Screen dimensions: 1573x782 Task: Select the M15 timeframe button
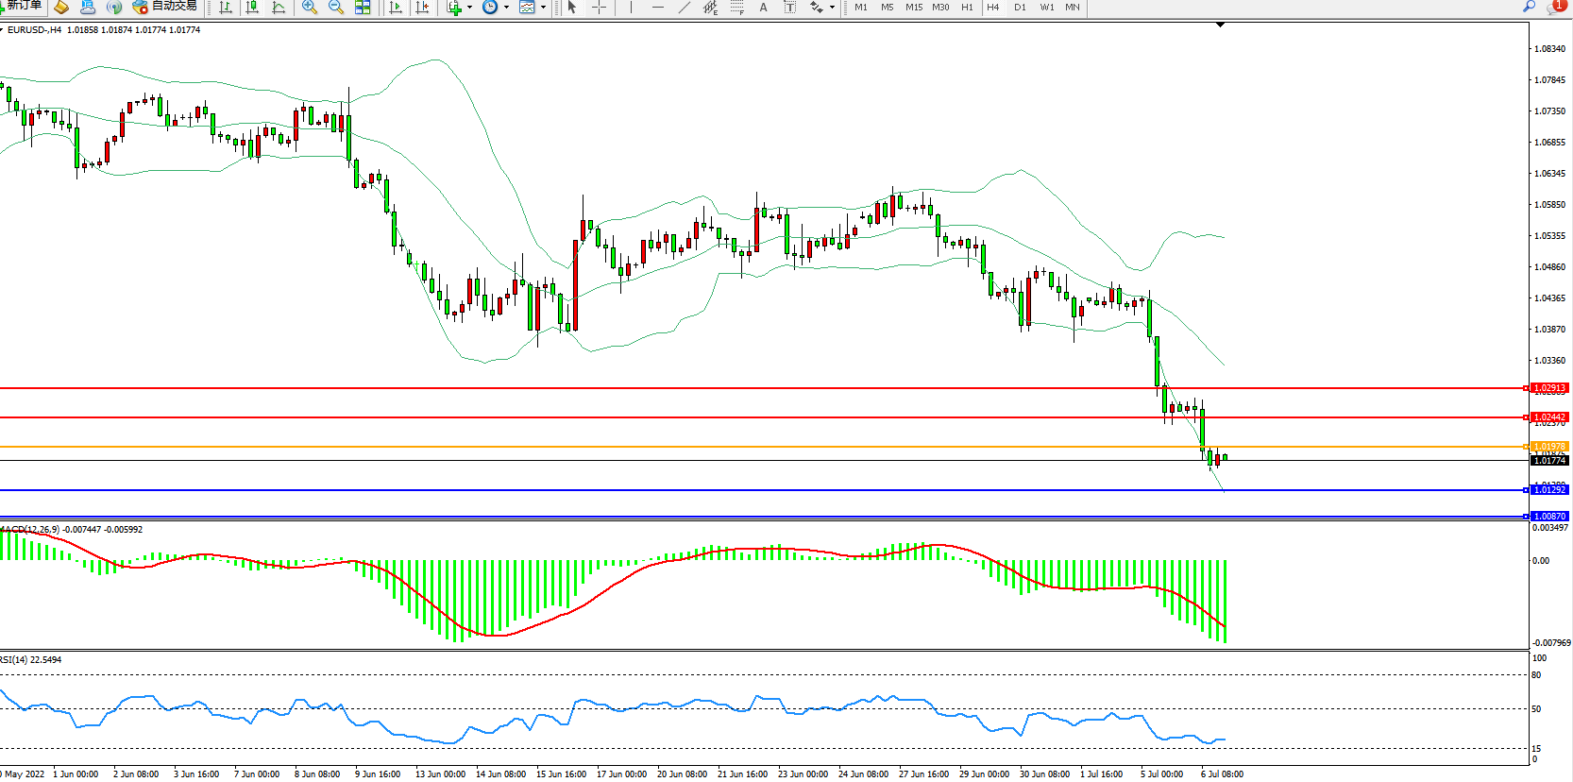click(913, 8)
